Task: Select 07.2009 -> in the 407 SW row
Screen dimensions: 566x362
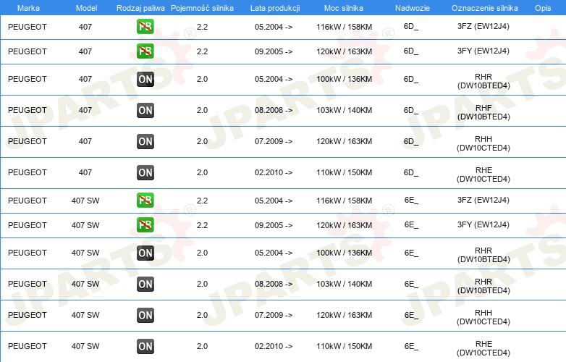Action: coord(274,315)
